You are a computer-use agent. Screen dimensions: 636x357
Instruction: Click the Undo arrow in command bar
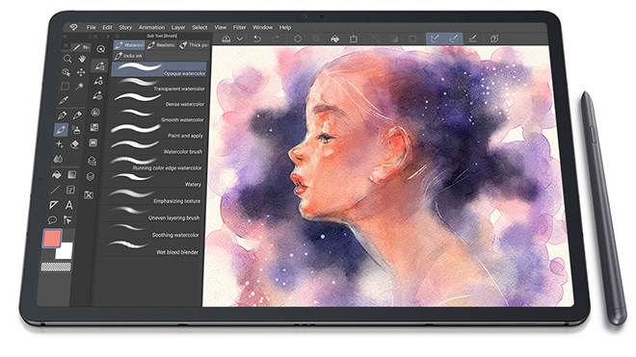pyautogui.click(x=257, y=38)
